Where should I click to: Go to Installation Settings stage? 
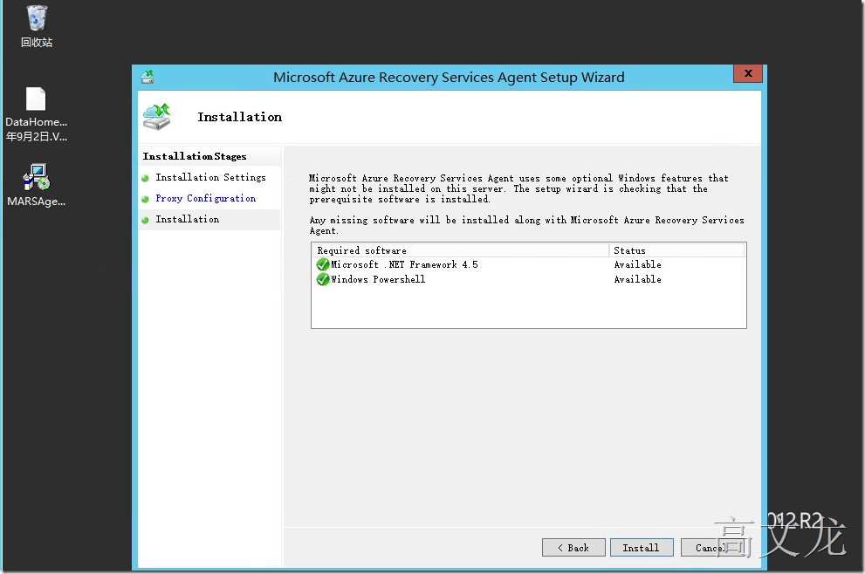210,177
